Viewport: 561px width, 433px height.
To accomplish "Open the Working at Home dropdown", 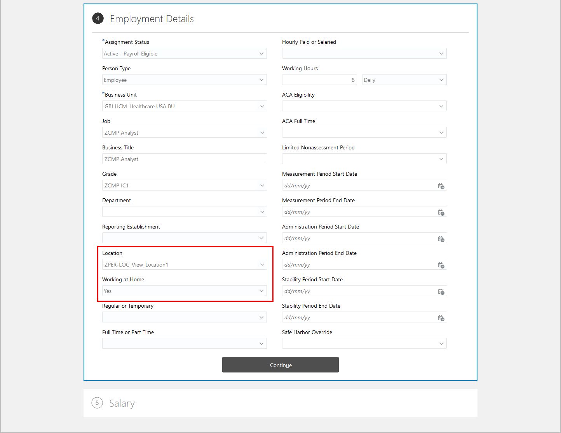I will click(261, 291).
